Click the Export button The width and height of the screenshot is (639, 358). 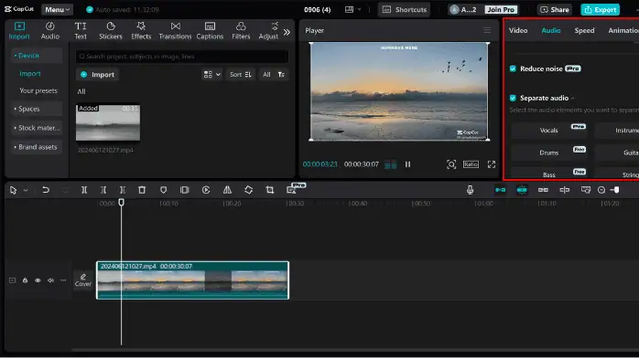pos(601,9)
